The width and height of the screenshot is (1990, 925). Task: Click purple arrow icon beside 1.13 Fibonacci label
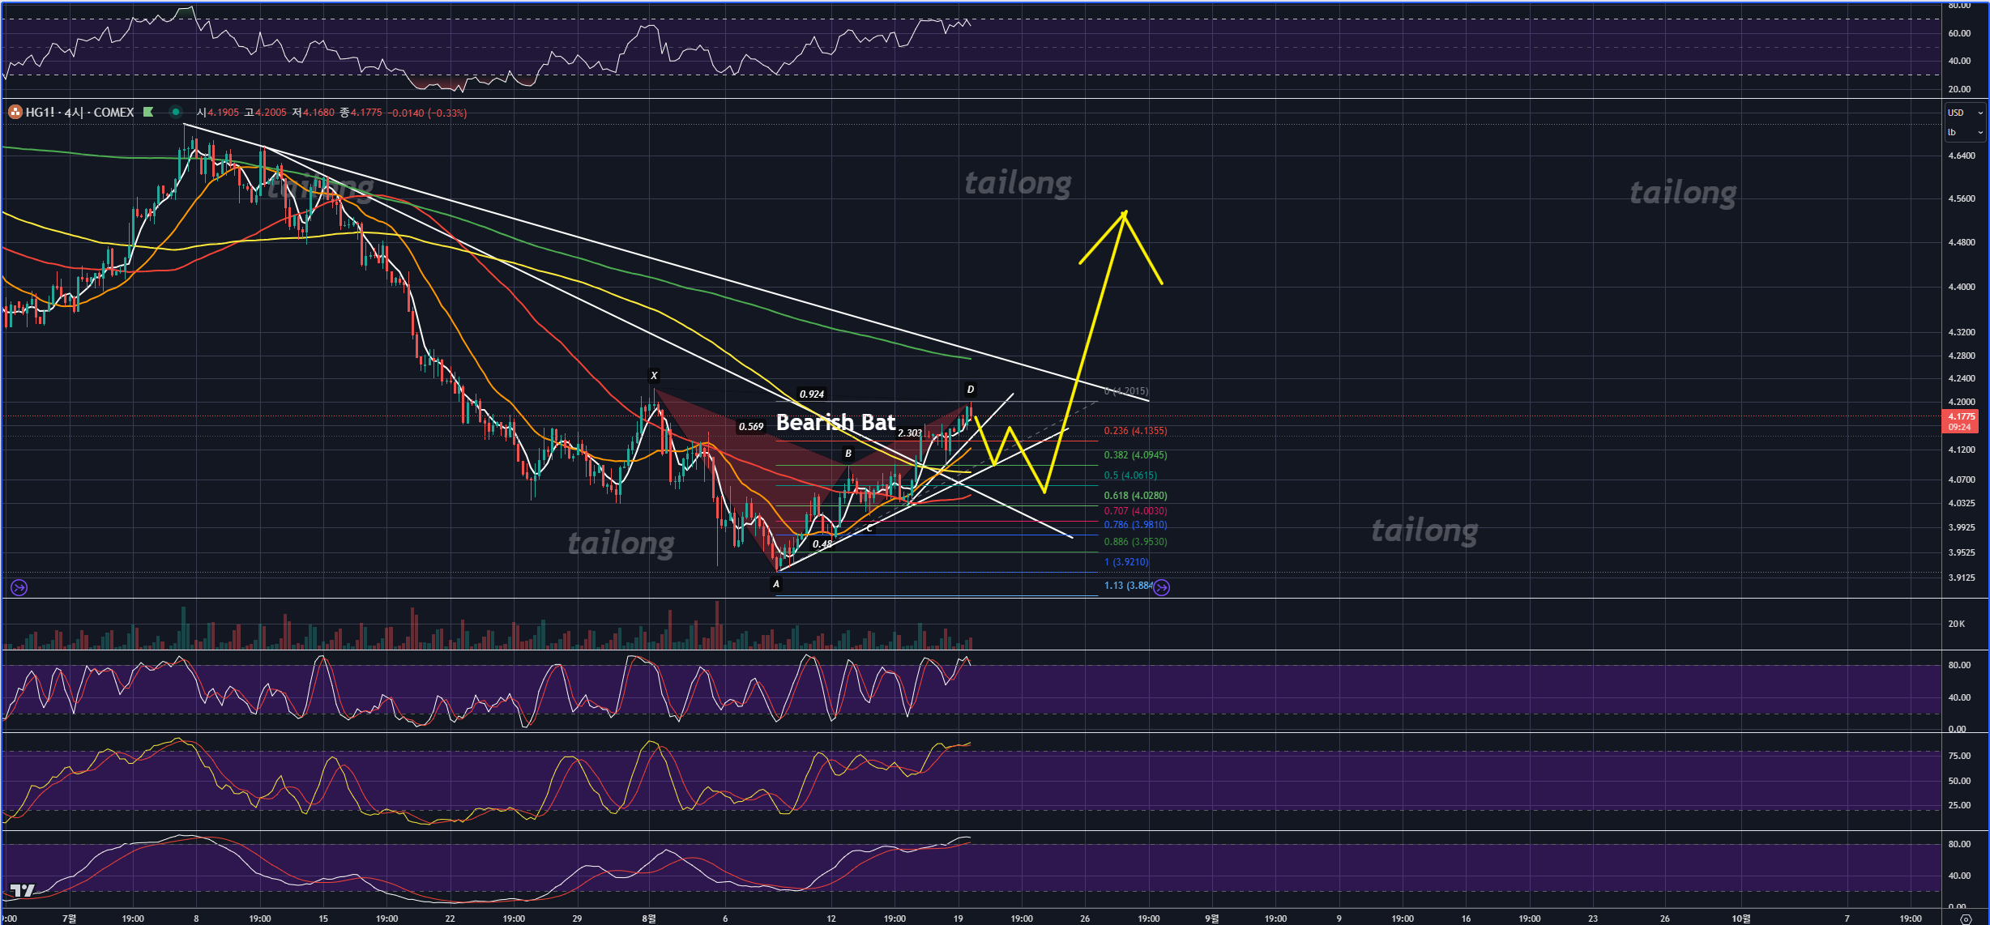[x=1161, y=587]
